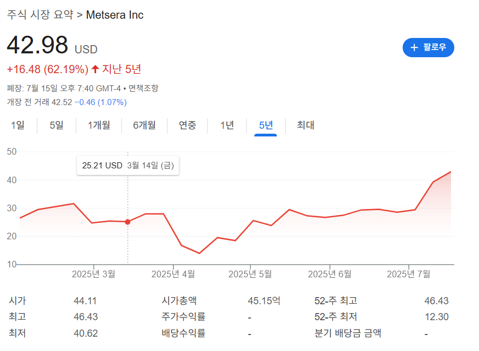Click the 2025년 7월 axis label
The height and width of the screenshot is (351, 479).
409,274
